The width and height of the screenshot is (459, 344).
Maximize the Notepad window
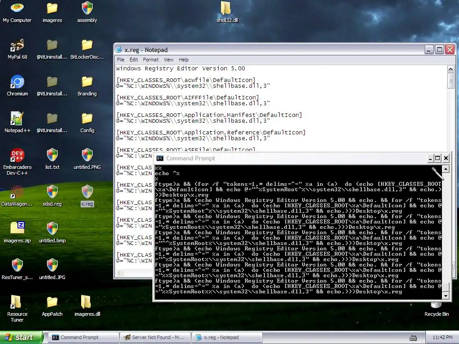(x=439, y=49)
